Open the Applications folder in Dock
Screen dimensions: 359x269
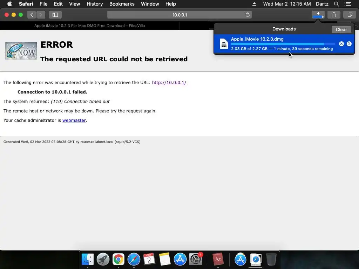241,259
